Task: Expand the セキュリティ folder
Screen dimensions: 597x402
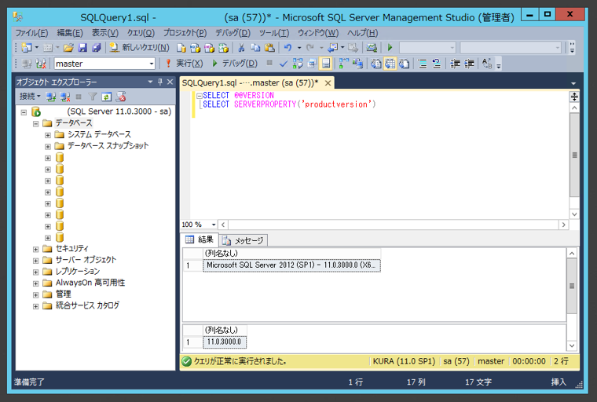Action: (x=35, y=250)
